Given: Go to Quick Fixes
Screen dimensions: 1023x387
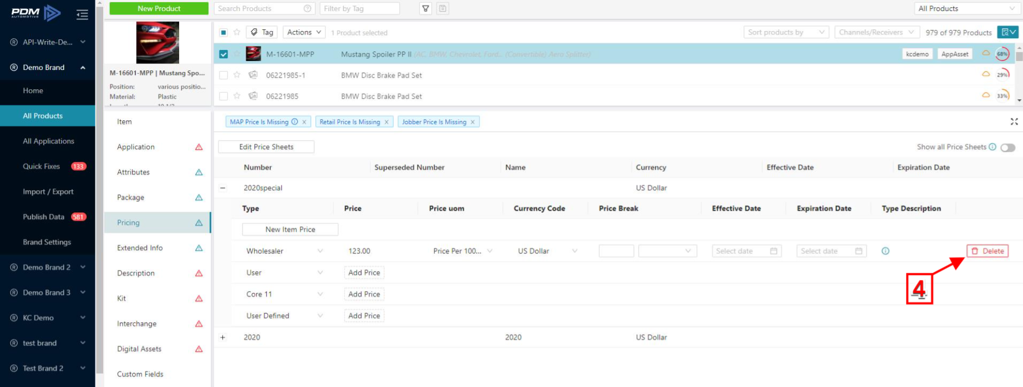Looking at the screenshot, I should click(48, 166).
